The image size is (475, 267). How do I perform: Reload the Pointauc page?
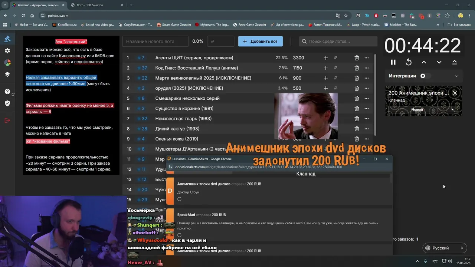pos(23,16)
